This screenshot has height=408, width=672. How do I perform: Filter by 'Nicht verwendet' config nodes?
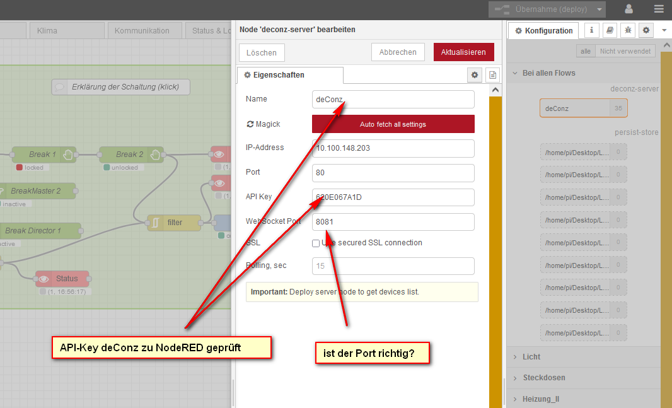coord(625,51)
